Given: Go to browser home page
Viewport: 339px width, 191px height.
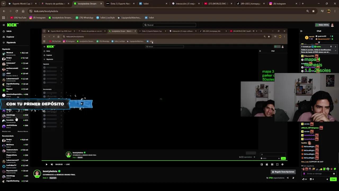Looking at the screenshot, I should [x=23, y=11].
